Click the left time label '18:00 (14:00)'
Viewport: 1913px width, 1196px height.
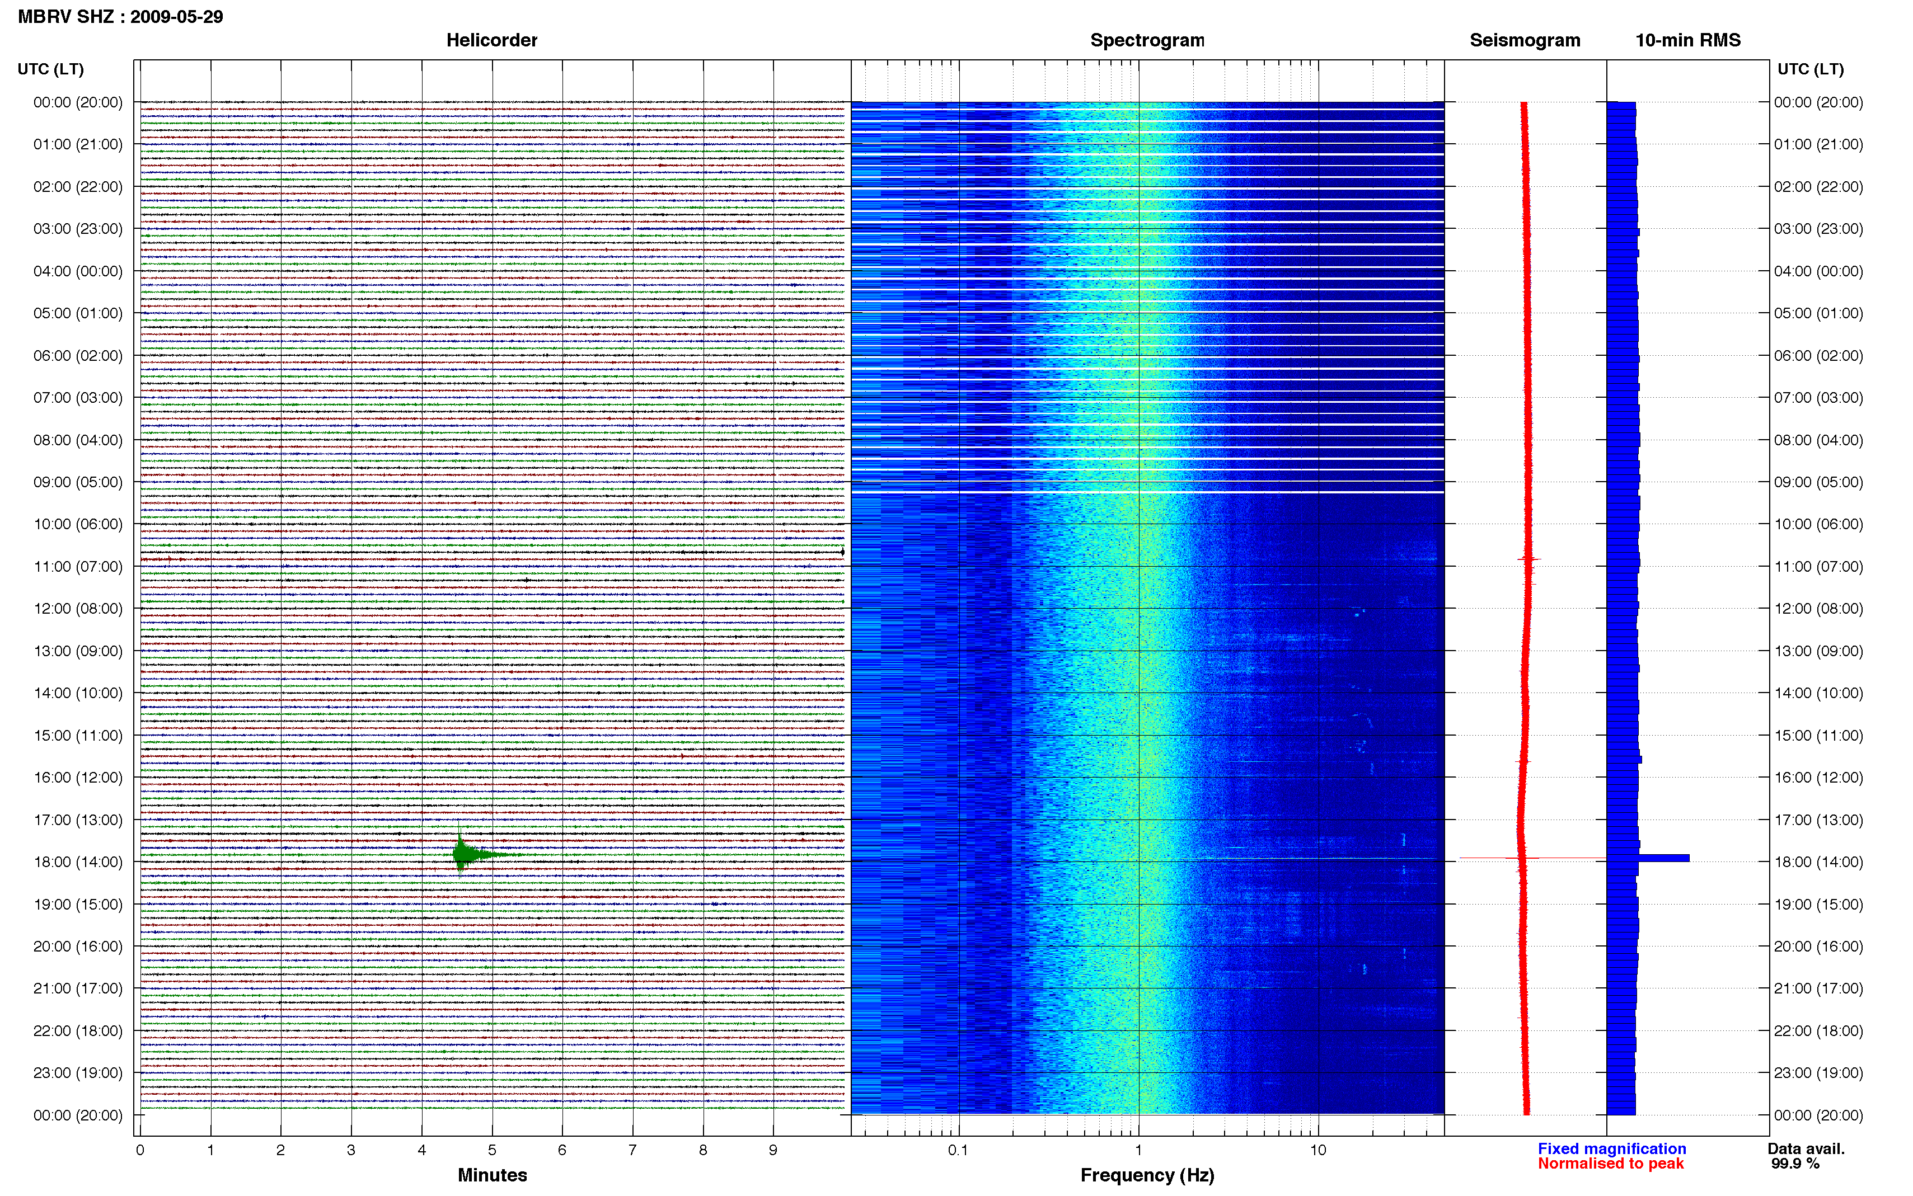[78, 861]
